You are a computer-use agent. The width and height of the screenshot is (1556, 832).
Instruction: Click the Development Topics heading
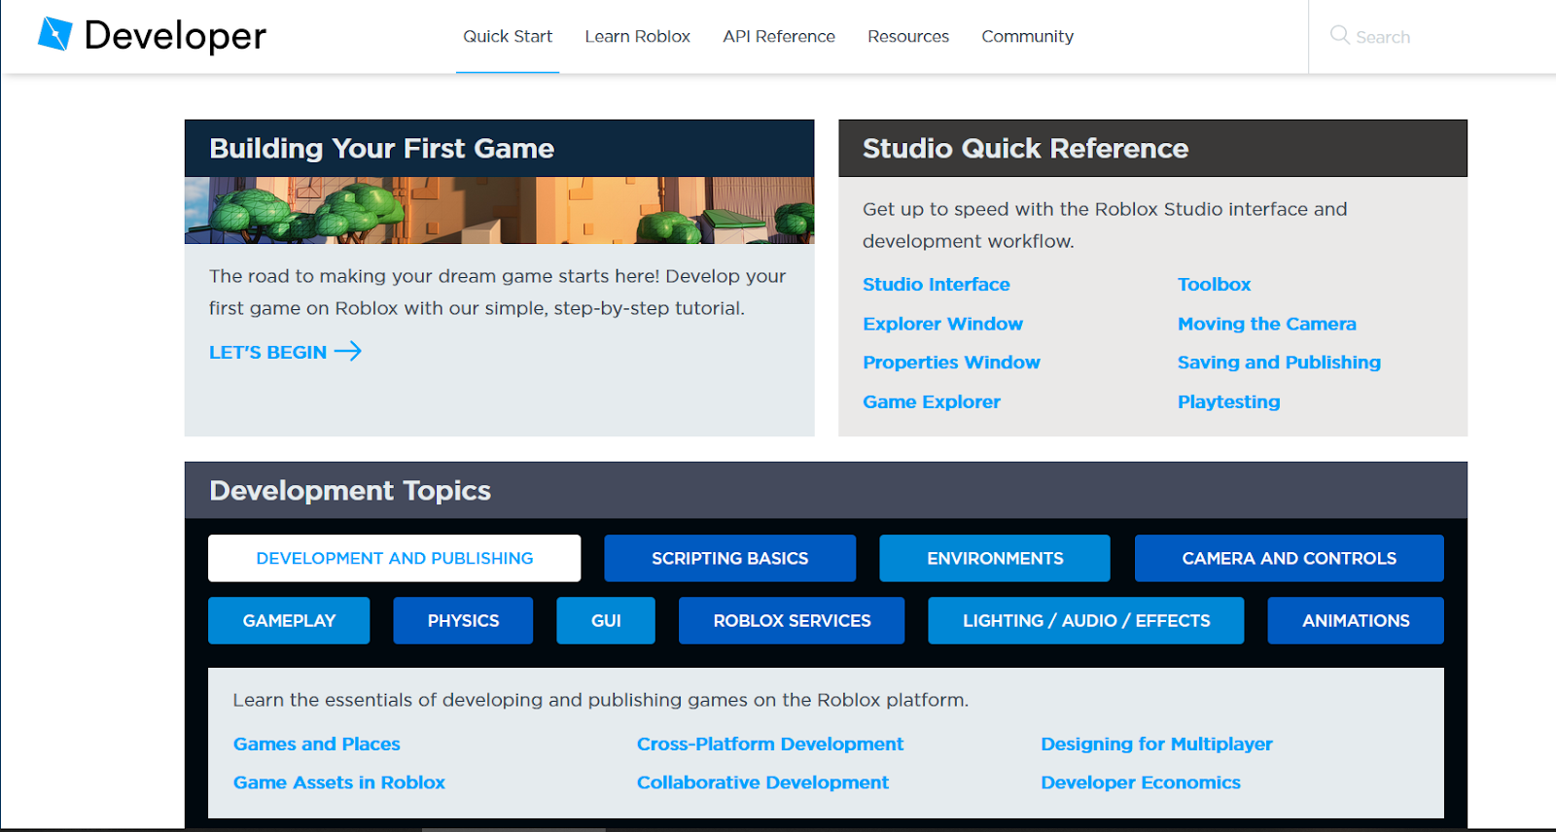[x=350, y=491]
